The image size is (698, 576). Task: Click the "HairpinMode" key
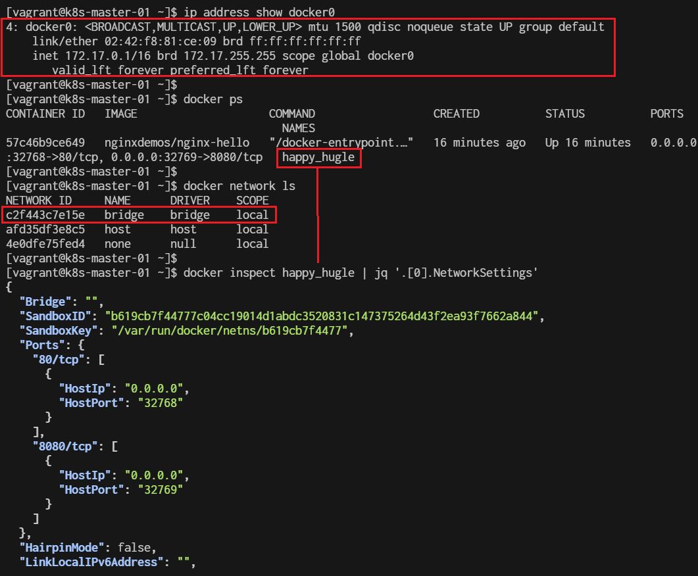(x=62, y=548)
